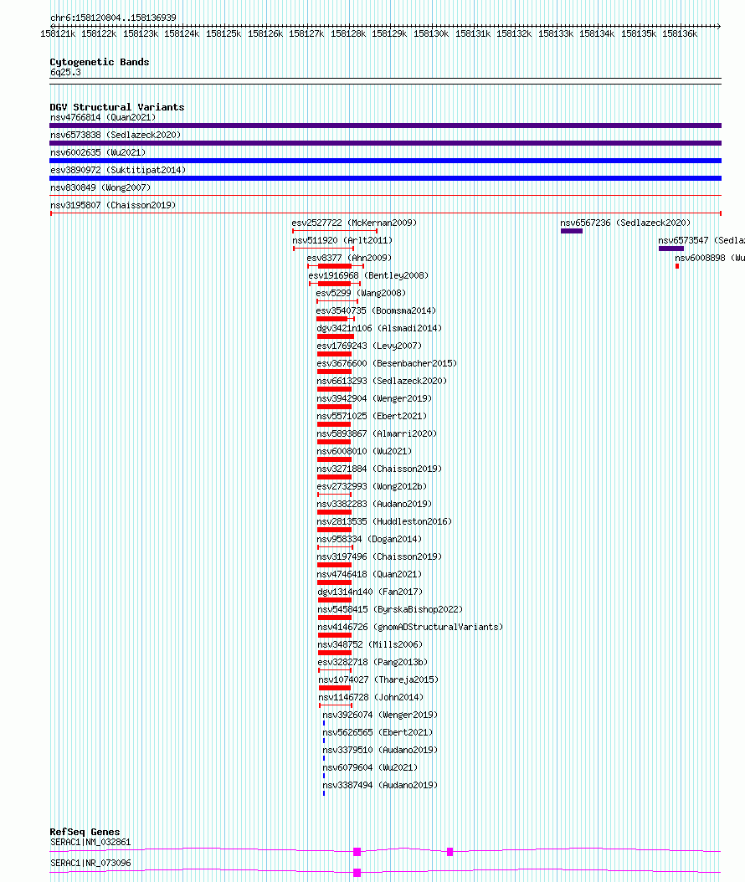Open the nsv3197496 (Chaisson2019) variant
Image resolution: width=745 pixels, height=882 pixels.
[379, 556]
